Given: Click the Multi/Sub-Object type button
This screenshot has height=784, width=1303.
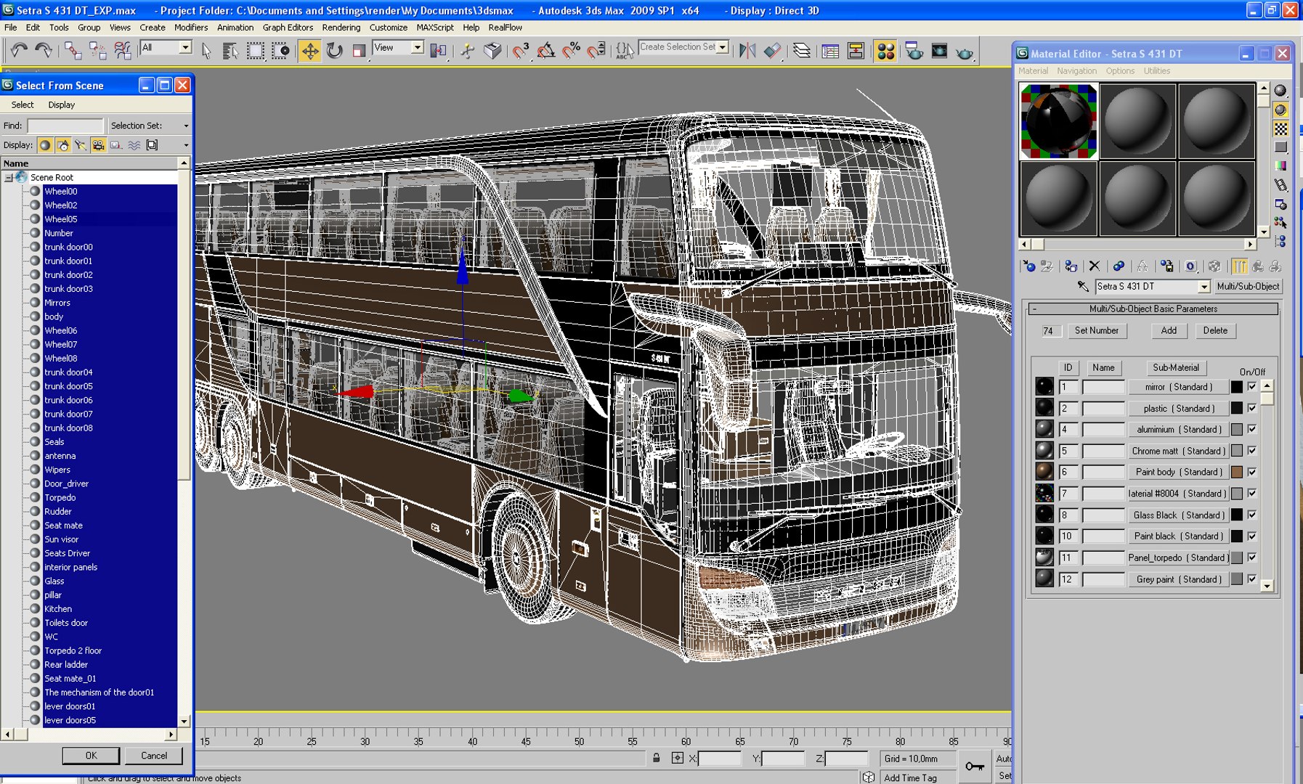Looking at the screenshot, I should click(1248, 287).
